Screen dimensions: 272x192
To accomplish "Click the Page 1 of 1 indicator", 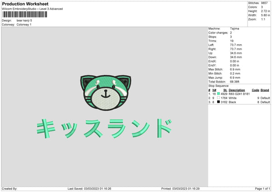I will click(x=262, y=189).
